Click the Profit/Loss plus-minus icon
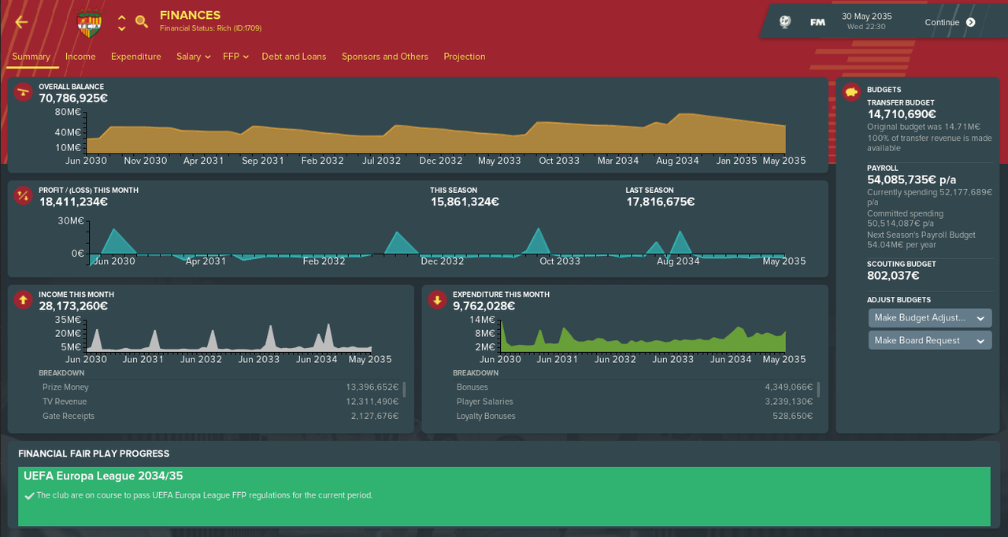Image resolution: width=1008 pixels, height=537 pixels. 23,195
